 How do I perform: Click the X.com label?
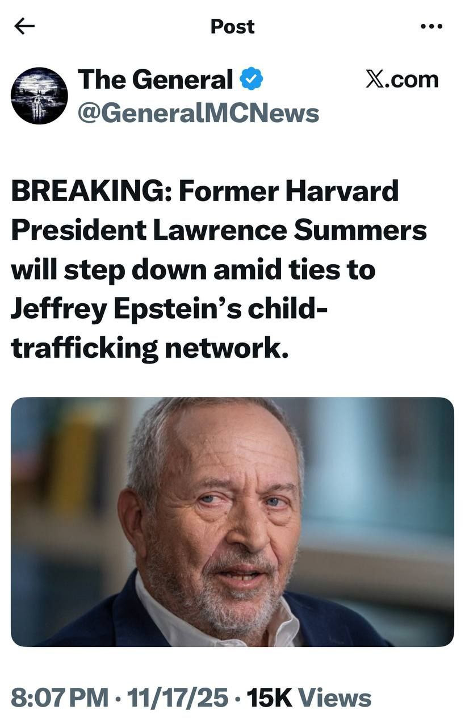click(402, 80)
